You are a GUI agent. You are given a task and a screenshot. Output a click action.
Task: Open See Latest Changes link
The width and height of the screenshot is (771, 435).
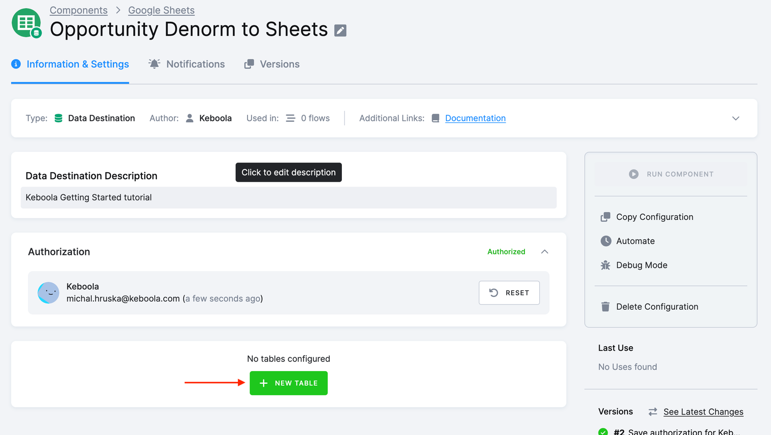703,412
